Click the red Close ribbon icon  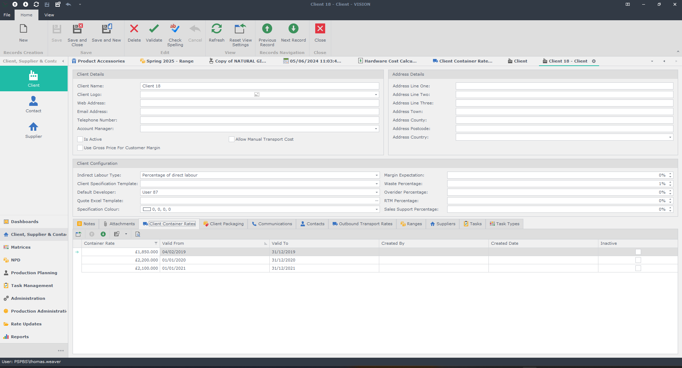pos(320,29)
